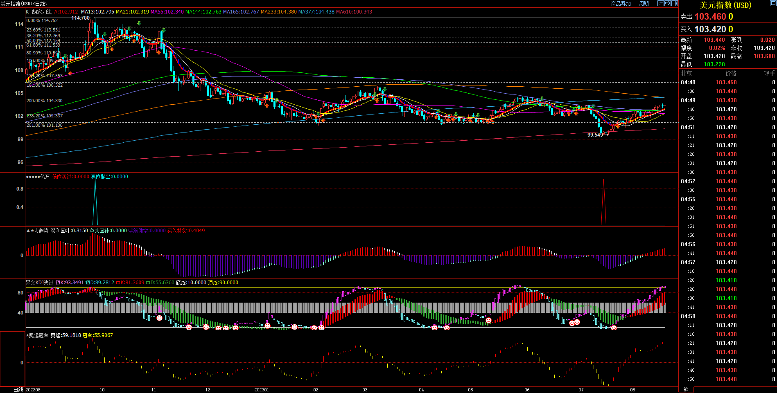Click the MA233 orange legend label
The width and height of the screenshot is (777, 393).
[x=278, y=12]
